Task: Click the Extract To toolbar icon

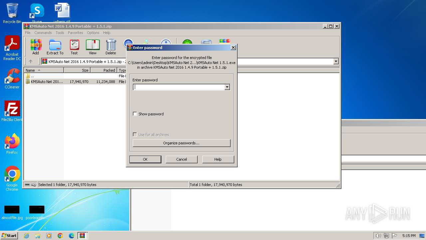Action: [x=55, y=47]
